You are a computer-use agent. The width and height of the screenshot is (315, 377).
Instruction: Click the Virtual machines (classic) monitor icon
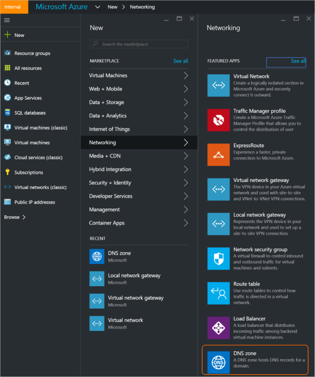point(7,127)
